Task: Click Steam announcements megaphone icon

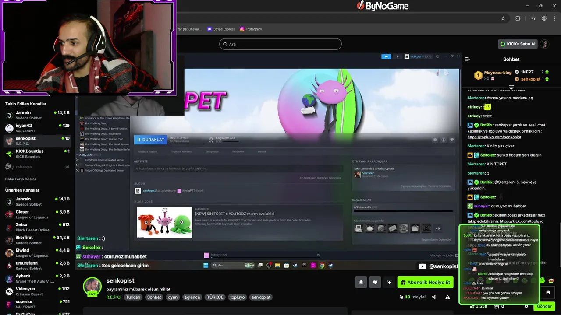Action: 386,56
